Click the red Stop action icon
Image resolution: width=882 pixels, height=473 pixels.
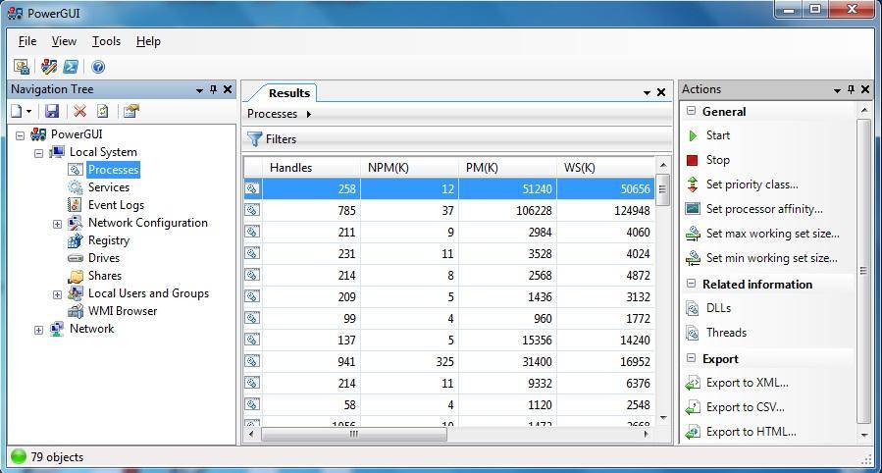click(693, 160)
